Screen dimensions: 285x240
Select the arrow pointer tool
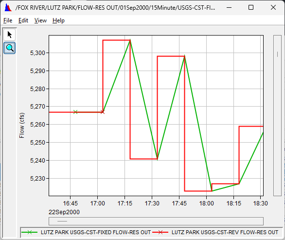point(9,35)
